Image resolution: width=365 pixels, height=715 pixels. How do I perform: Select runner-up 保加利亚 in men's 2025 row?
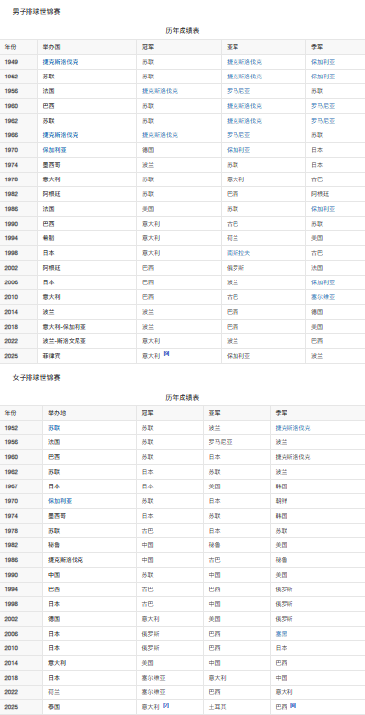(238, 356)
